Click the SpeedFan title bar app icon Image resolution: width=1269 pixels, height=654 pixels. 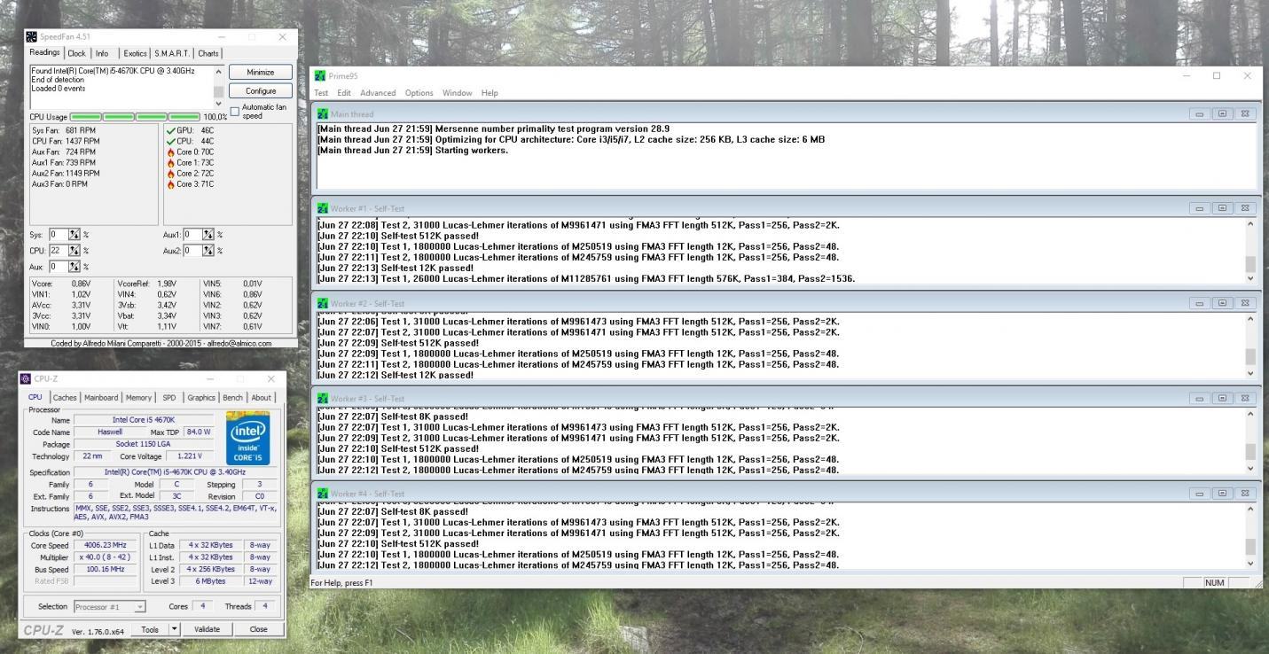pyautogui.click(x=32, y=37)
